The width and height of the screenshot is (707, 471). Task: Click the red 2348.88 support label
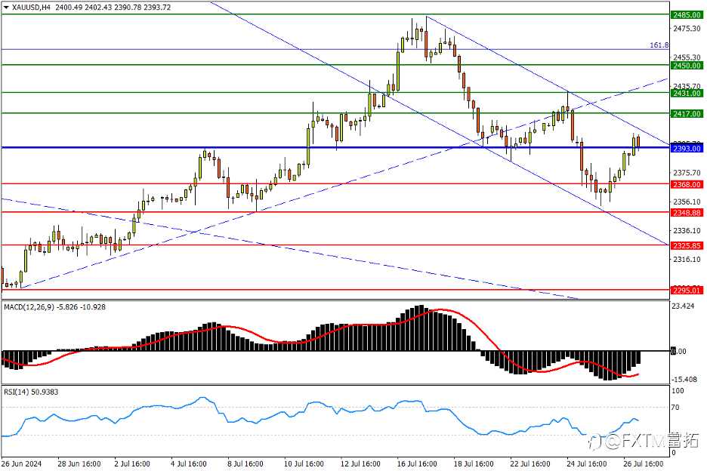coord(687,213)
